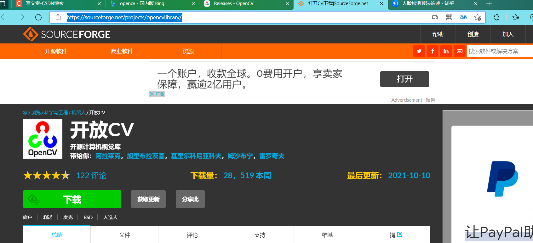The width and height of the screenshot is (533, 243).
Task: Open contributor 基里尔科尼亚科夫 profile link
Action: pos(196,156)
